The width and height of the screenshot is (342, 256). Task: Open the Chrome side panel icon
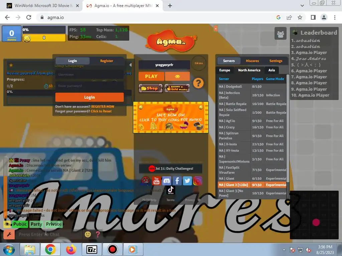click(313, 17)
